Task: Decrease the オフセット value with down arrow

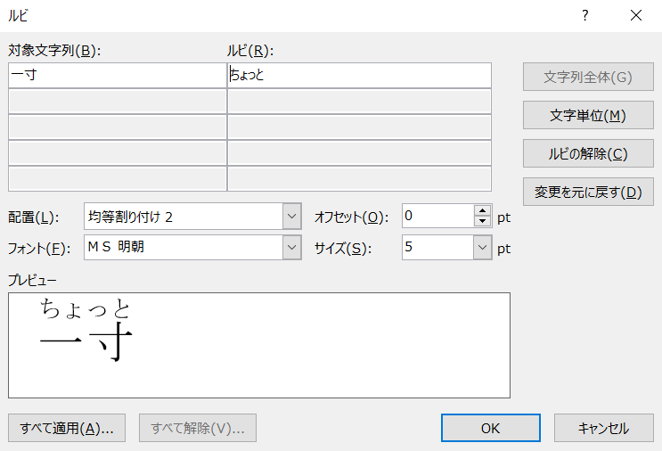Action: [x=482, y=221]
